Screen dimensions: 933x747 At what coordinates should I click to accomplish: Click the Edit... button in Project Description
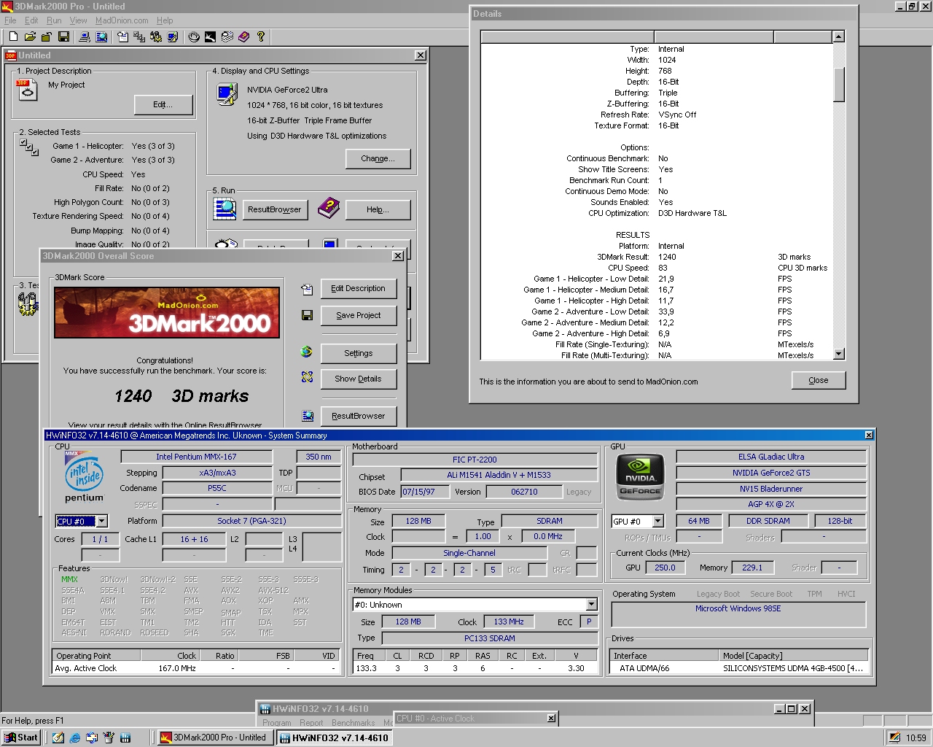click(163, 104)
